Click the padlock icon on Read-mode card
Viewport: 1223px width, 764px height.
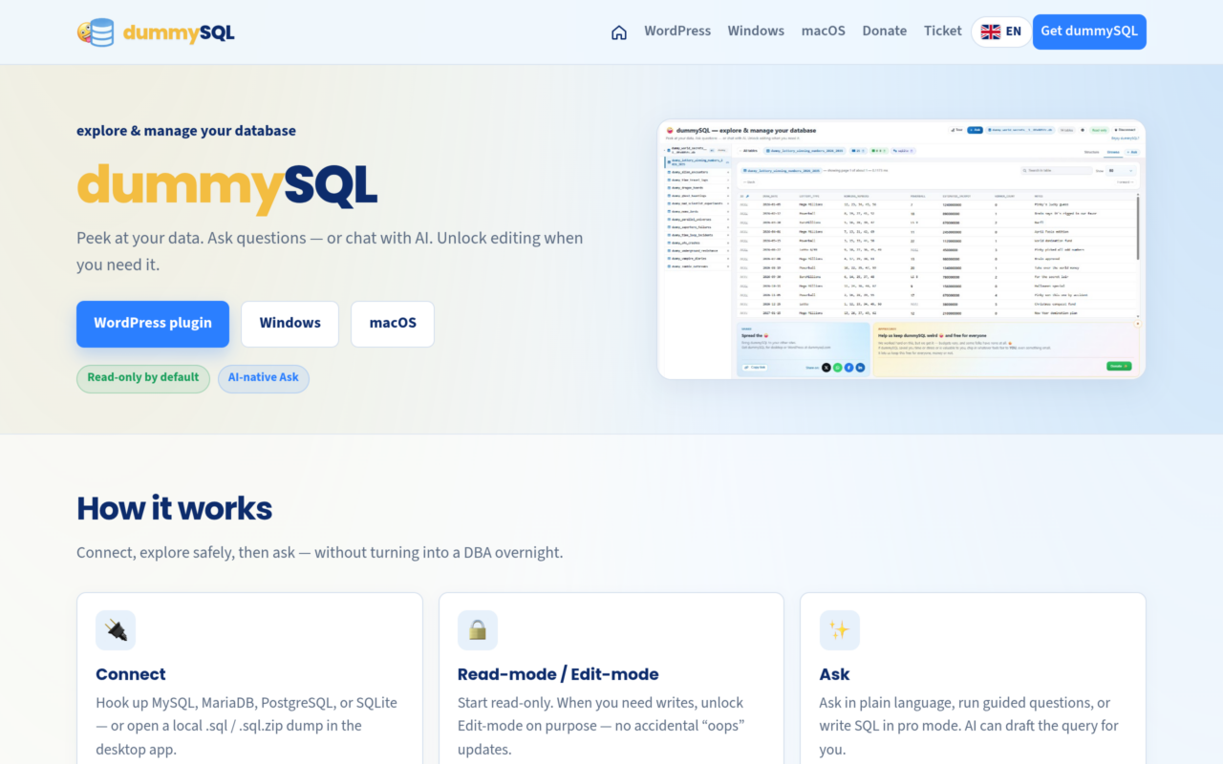pyautogui.click(x=478, y=630)
